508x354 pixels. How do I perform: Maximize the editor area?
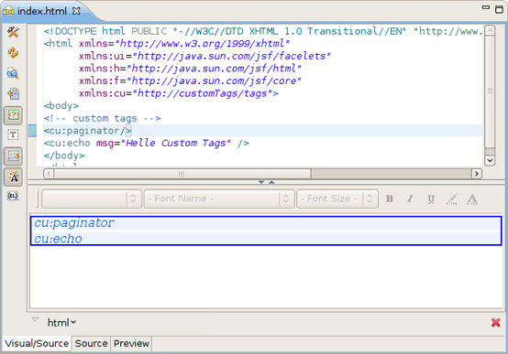[x=499, y=9]
